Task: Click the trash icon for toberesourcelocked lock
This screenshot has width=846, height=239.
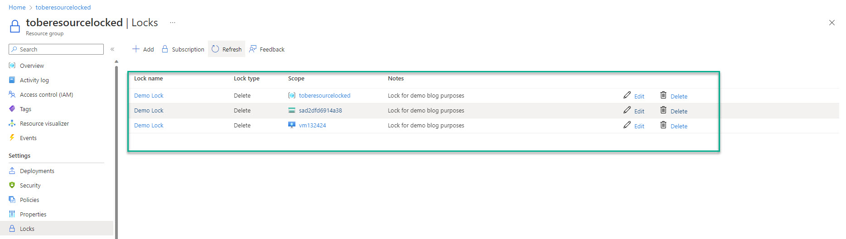Action: tap(663, 95)
